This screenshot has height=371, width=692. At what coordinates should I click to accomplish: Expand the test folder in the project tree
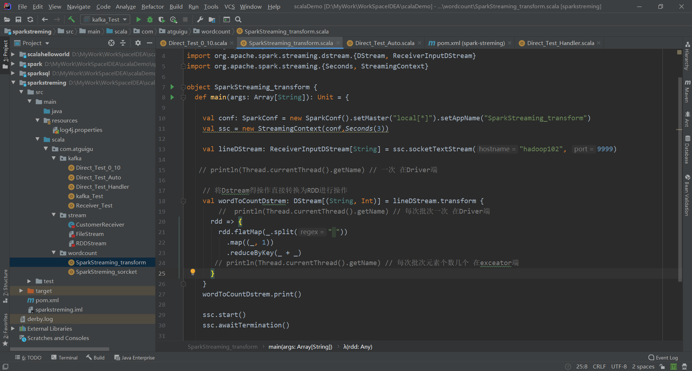(x=29, y=281)
